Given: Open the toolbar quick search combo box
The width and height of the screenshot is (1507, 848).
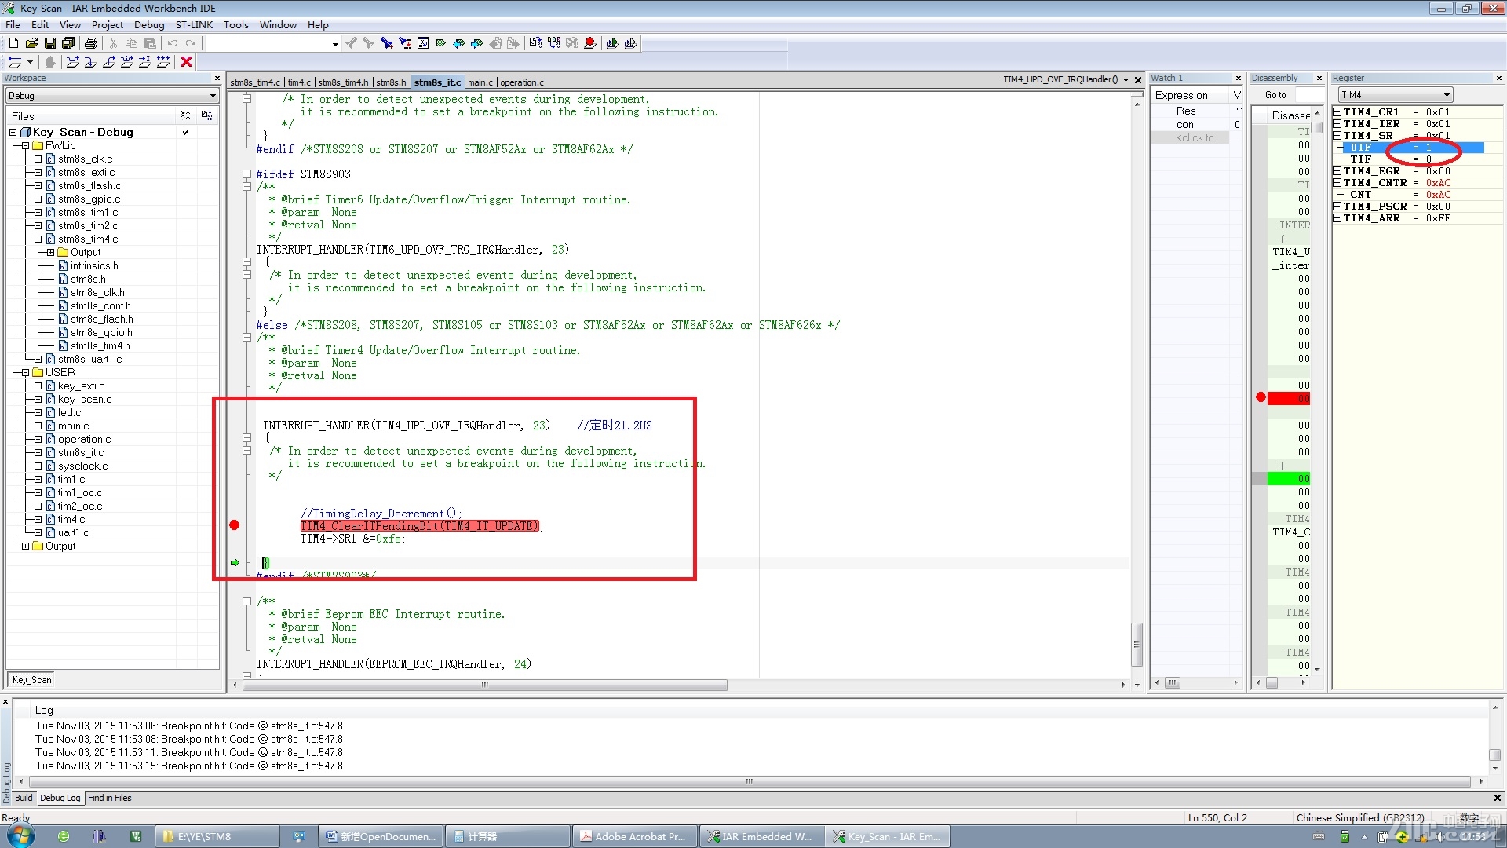Looking at the screenshot, I should click(x=272, y=43).
